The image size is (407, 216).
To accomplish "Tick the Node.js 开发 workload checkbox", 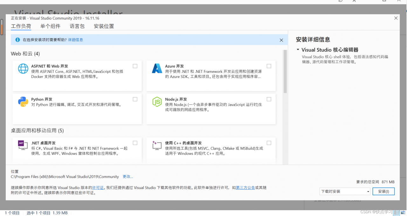I will click(269, 99).
